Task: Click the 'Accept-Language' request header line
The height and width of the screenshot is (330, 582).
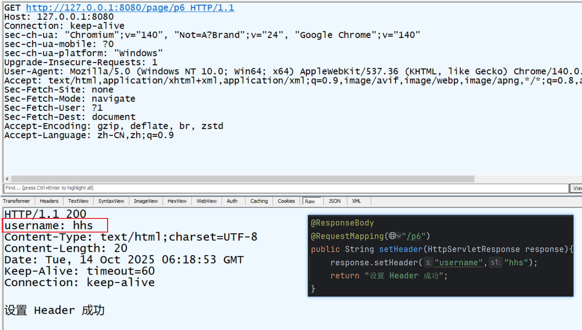Action: pyautogui.click(x=89, y=135)
